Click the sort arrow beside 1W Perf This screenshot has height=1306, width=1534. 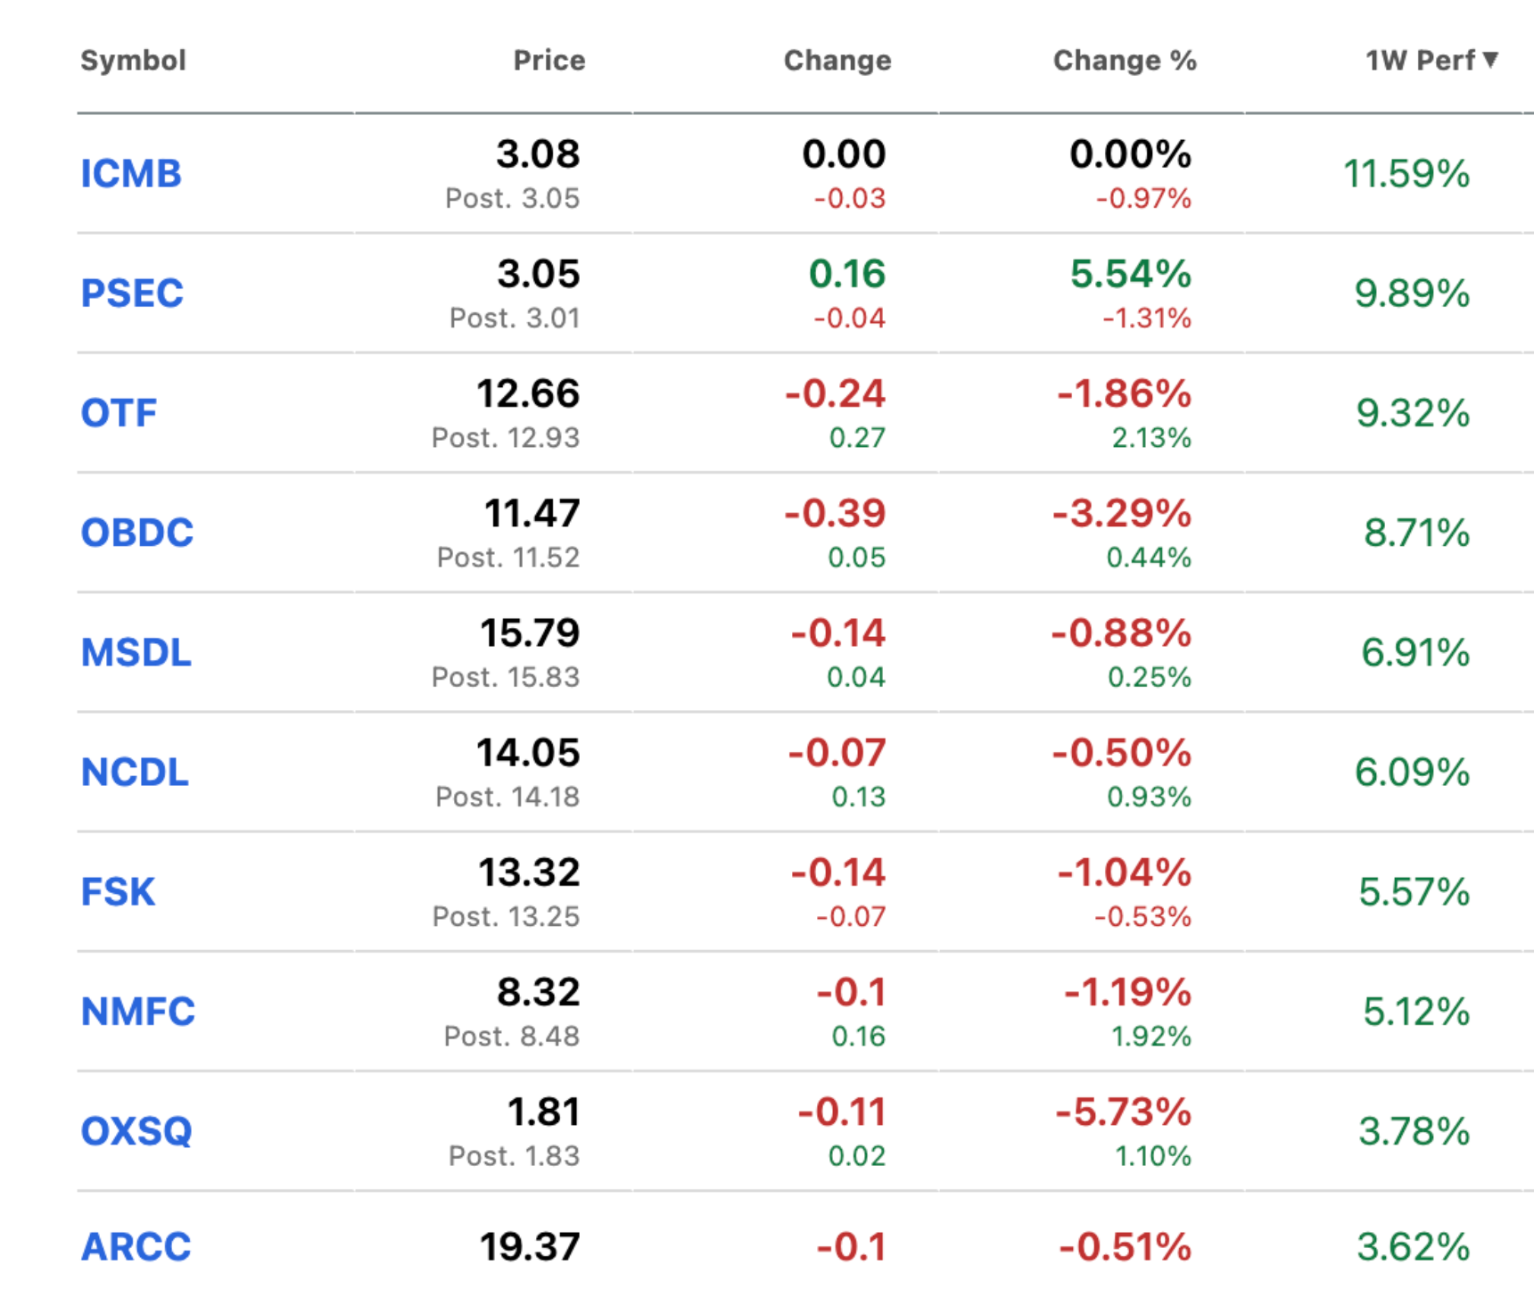pos(1490,60)
